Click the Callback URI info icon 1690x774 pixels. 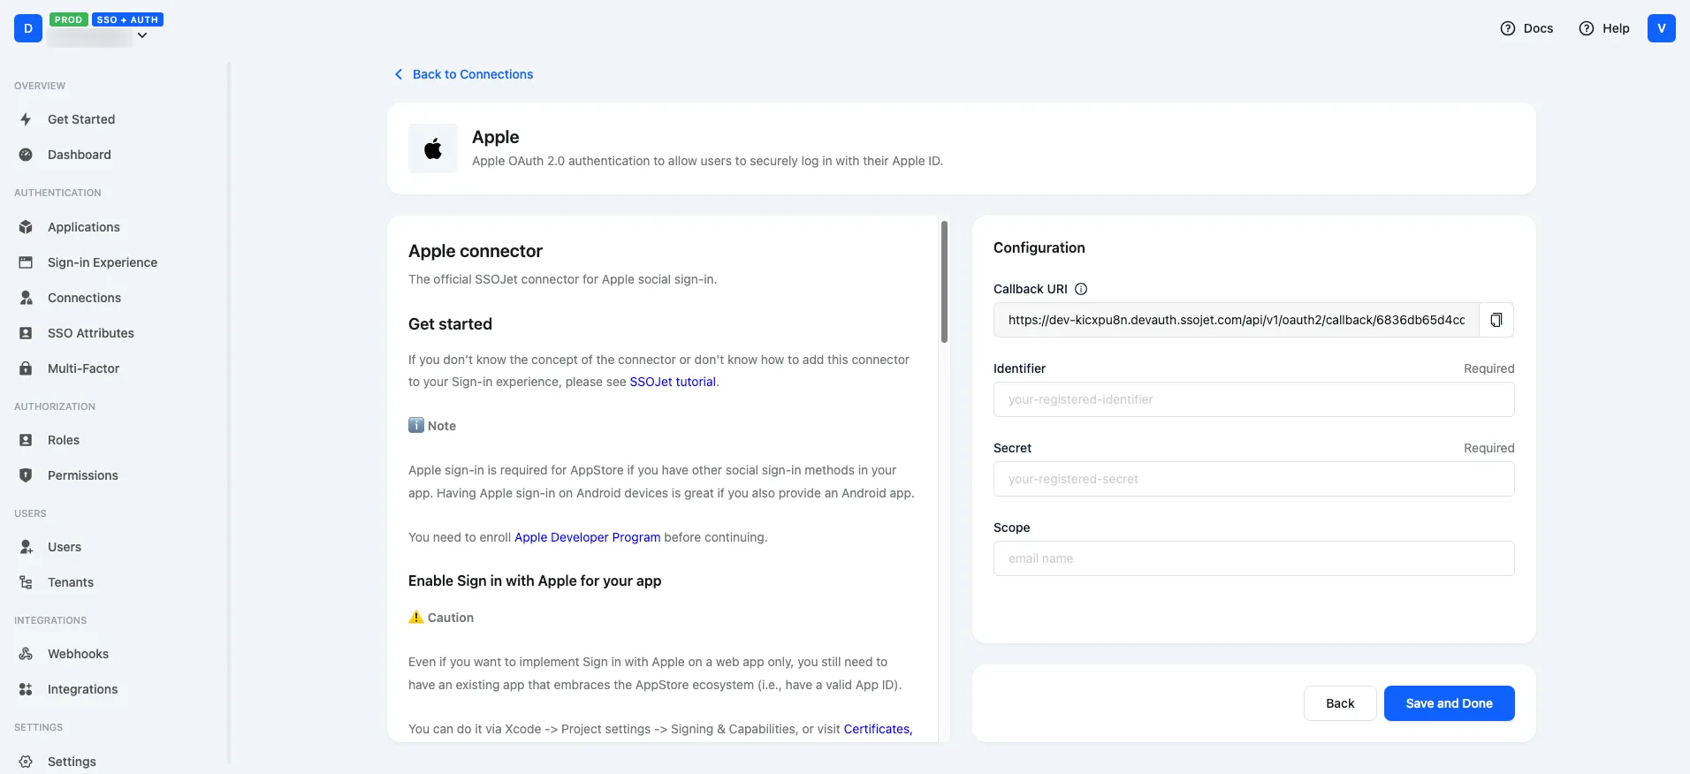pyautogui.click(x=1081, y=289)
